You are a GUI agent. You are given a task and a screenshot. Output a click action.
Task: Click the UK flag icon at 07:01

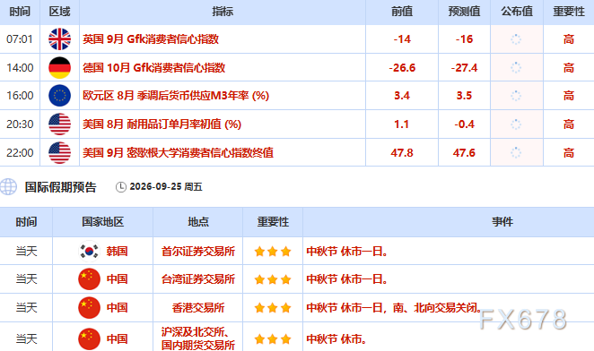(59, 39)
